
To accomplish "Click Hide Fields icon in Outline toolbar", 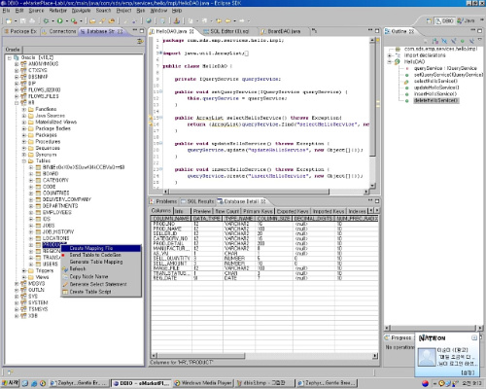I will (x=444, y=41).
